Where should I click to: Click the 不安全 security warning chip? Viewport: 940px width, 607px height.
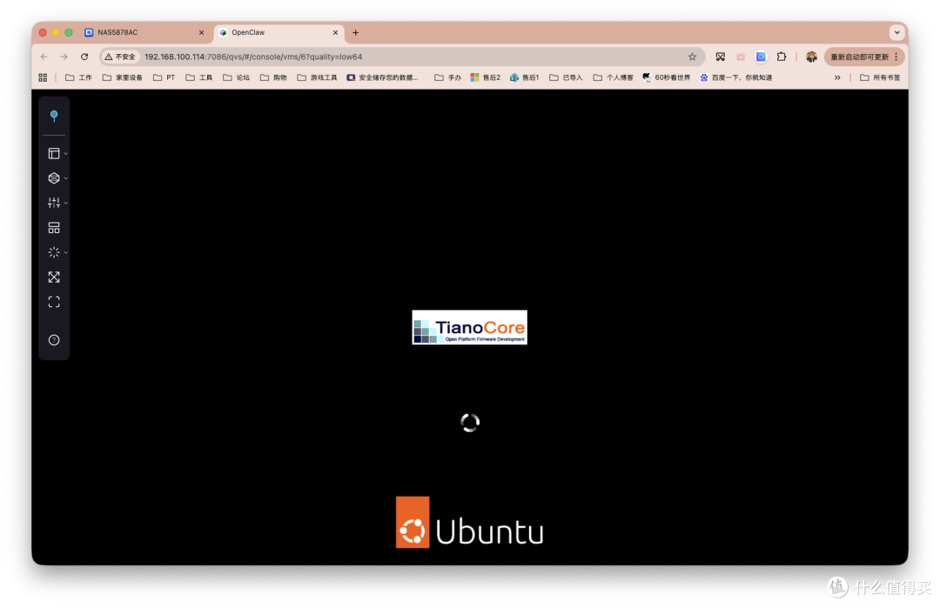coord(120,57)
